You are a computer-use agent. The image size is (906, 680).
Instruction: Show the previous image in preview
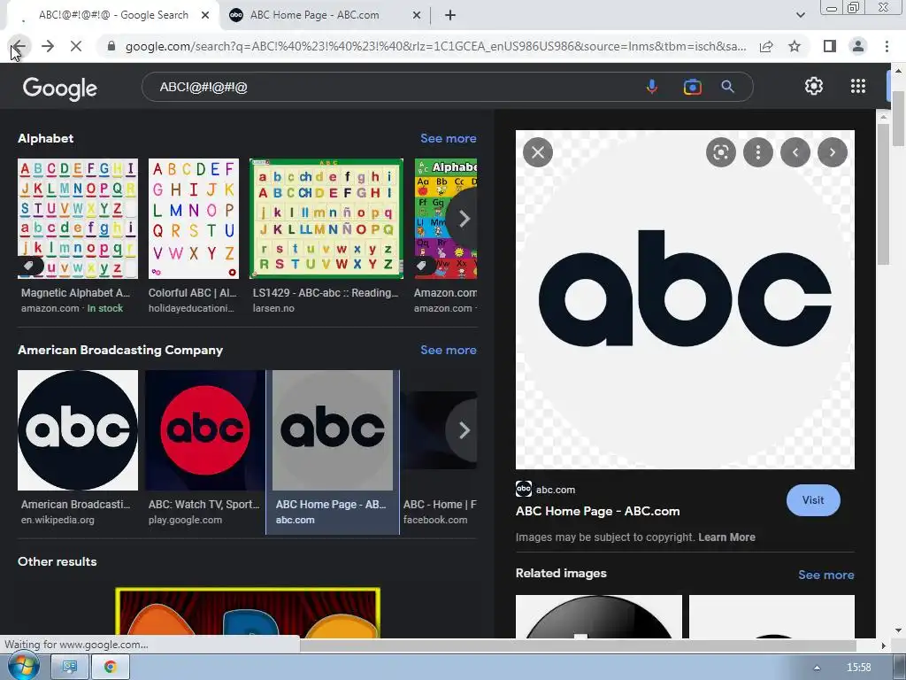[795, 152]
